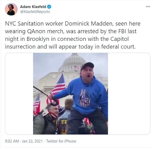The image size is (153, 149).
Task: Open the Adam Klasfeld display name link
Action: pyautogui.click(x=33, y=7)
